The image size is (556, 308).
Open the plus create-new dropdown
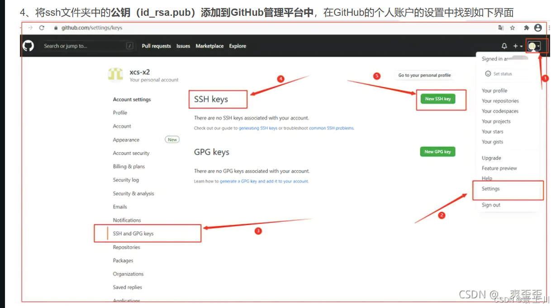coord(518,46)
